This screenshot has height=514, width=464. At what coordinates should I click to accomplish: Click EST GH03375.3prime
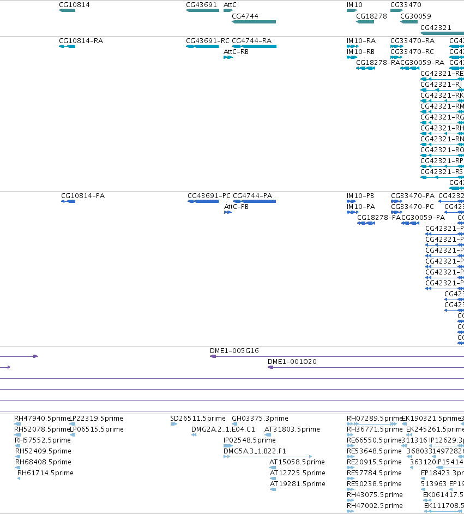point(260,419)
